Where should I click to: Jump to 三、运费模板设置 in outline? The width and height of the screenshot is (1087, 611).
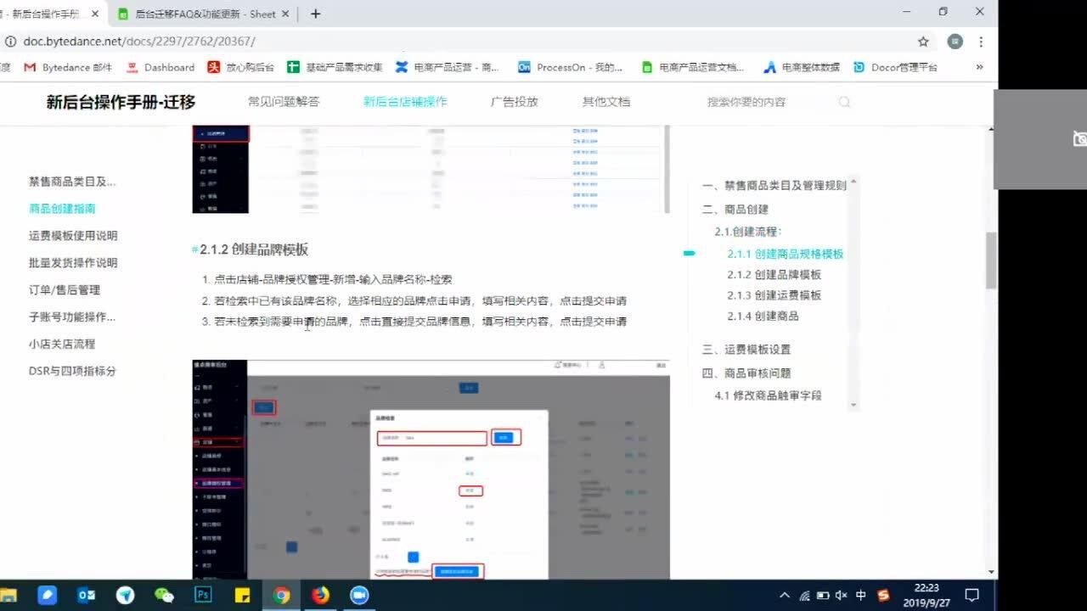[746, 350]
